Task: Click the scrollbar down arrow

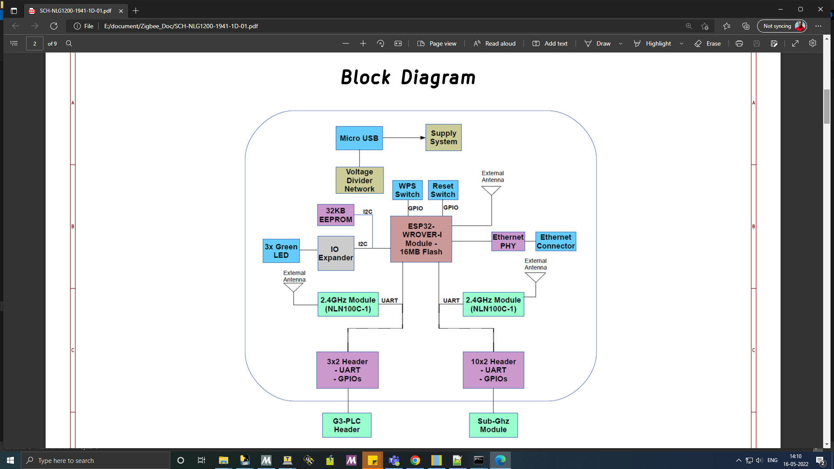Action: pos(827,444)
